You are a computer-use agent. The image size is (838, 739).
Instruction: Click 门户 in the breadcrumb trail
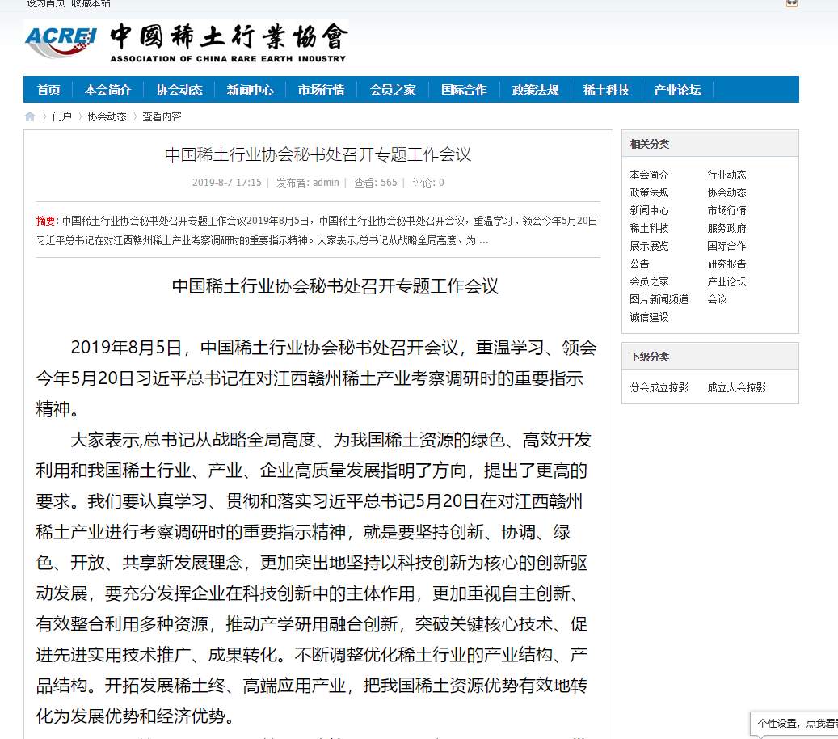point(62,116)
